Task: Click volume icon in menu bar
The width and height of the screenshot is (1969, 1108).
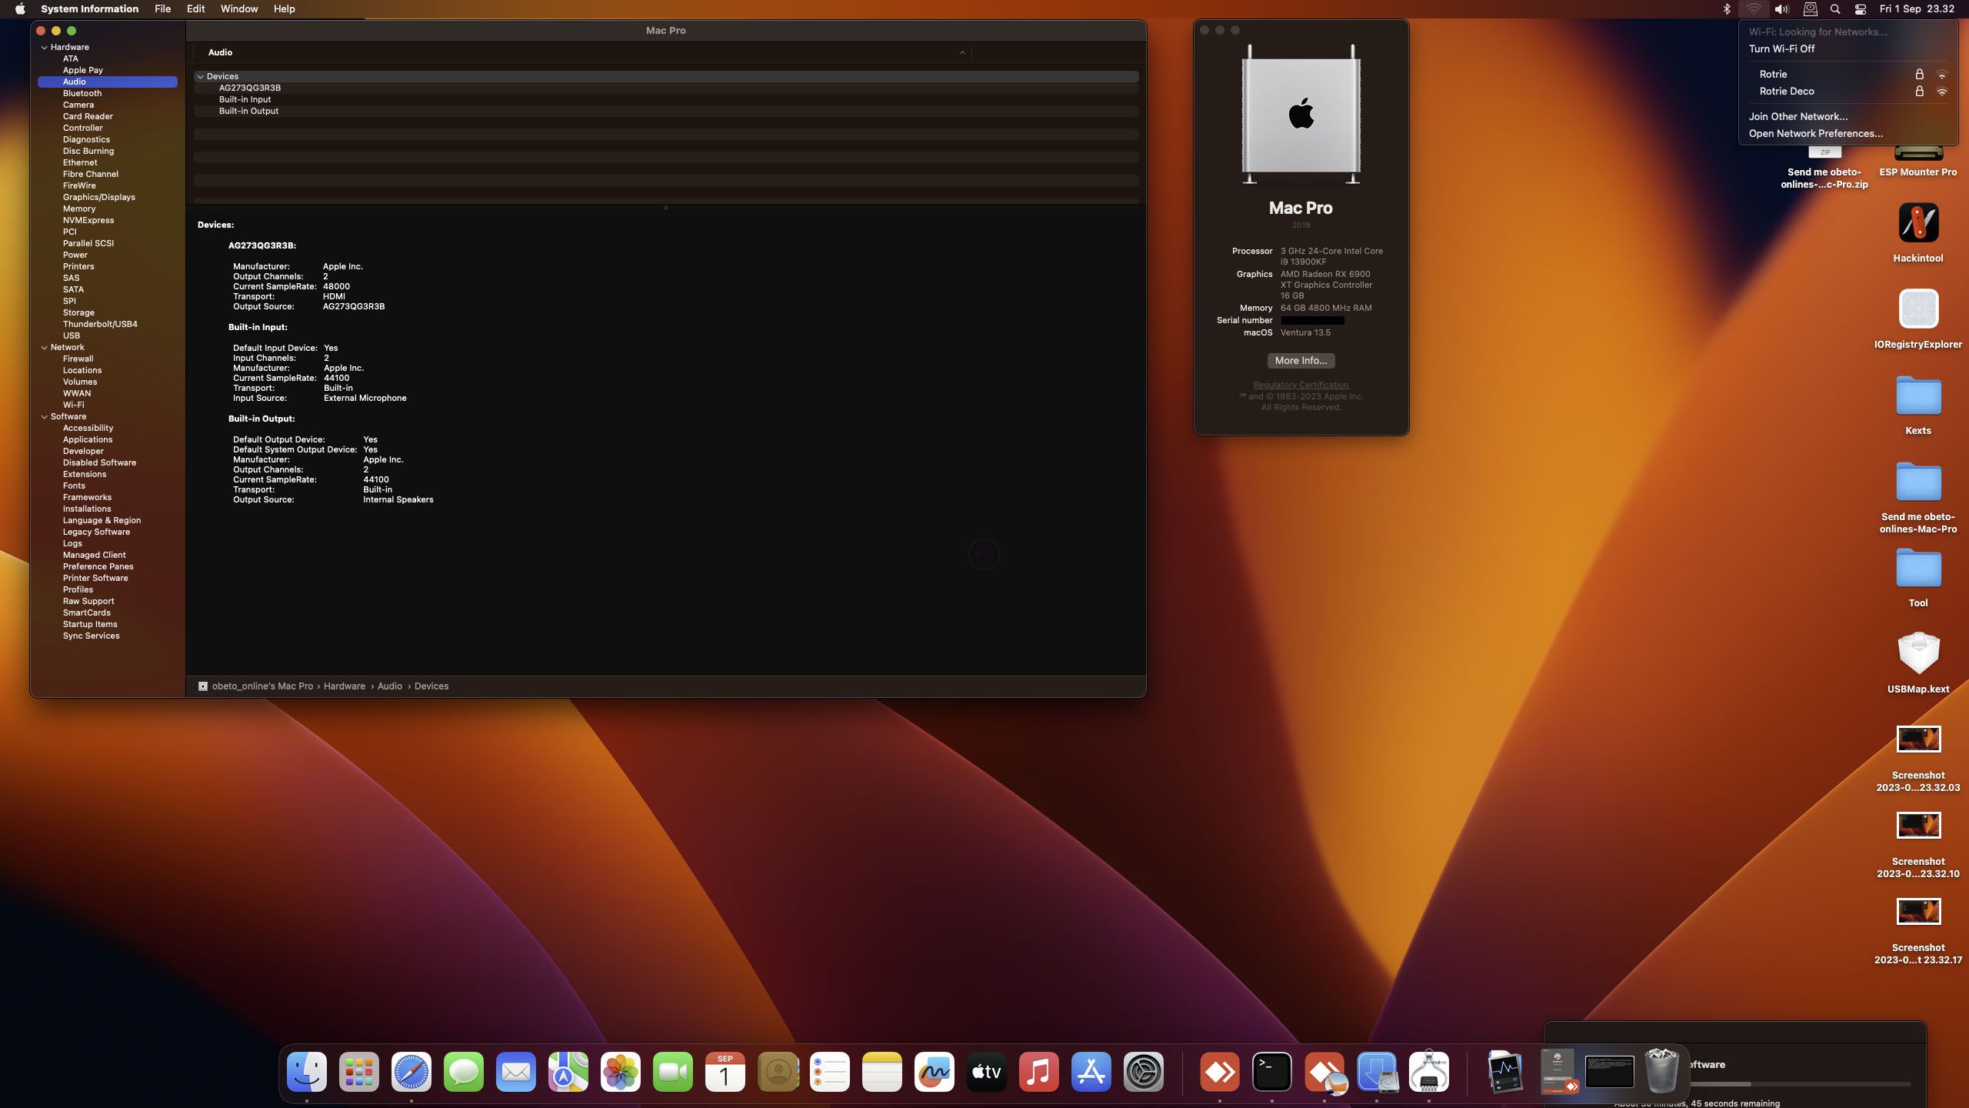Action: tap(1781, 9)
